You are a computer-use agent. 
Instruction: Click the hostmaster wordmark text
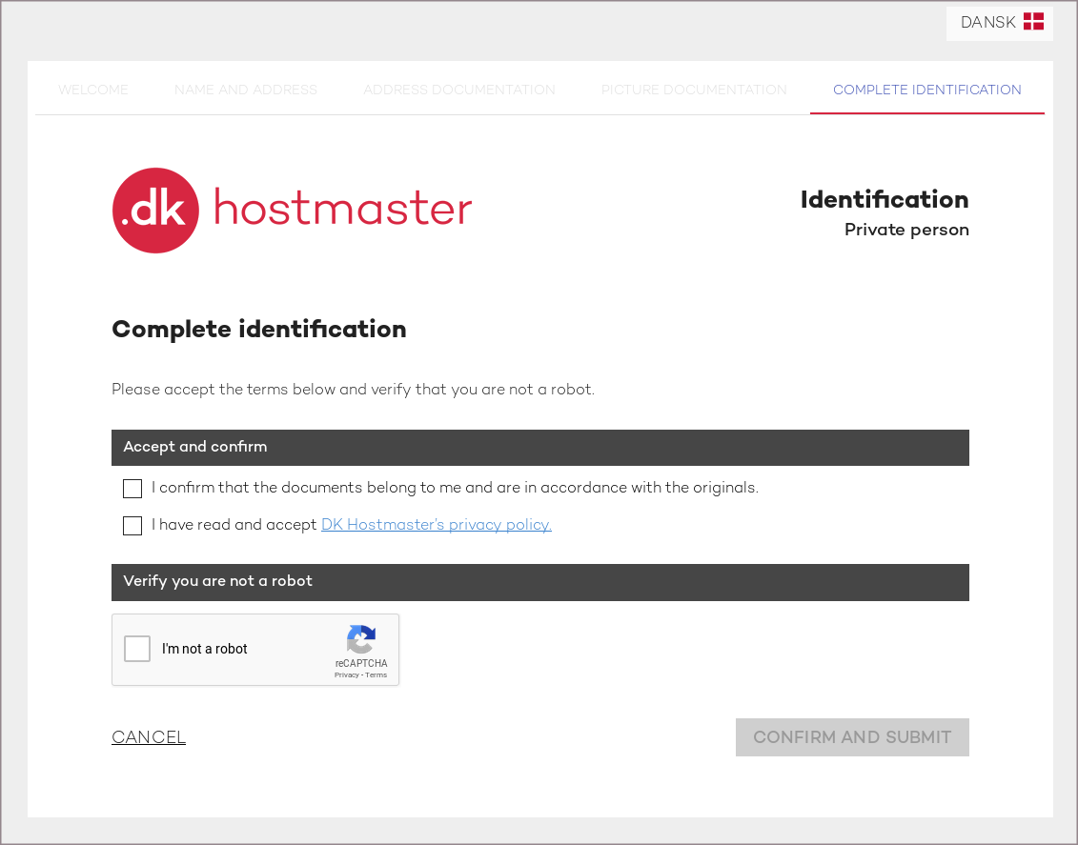coord(343,209)
